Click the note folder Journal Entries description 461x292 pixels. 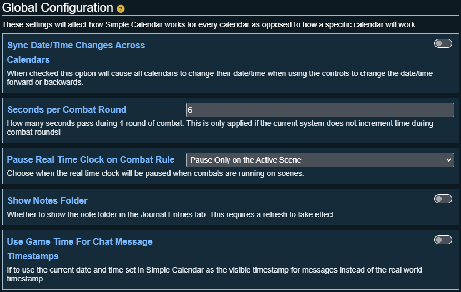pos(171,214)
